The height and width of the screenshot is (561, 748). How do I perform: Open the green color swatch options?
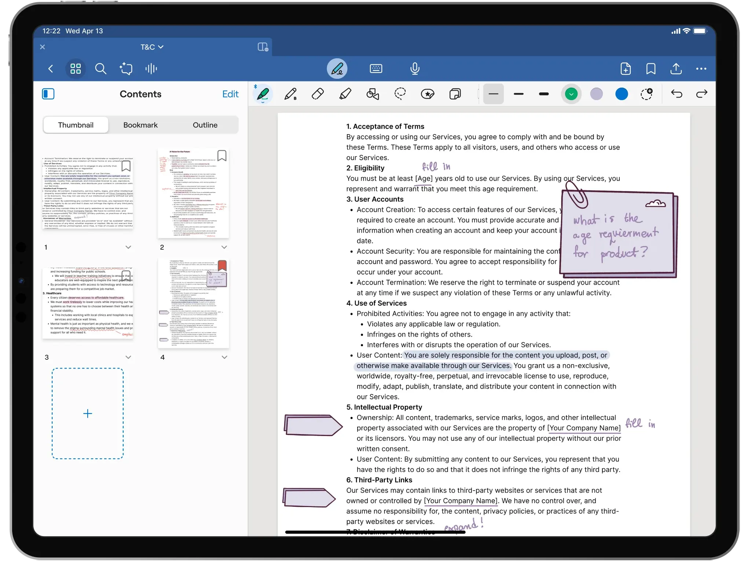(571, 94)
